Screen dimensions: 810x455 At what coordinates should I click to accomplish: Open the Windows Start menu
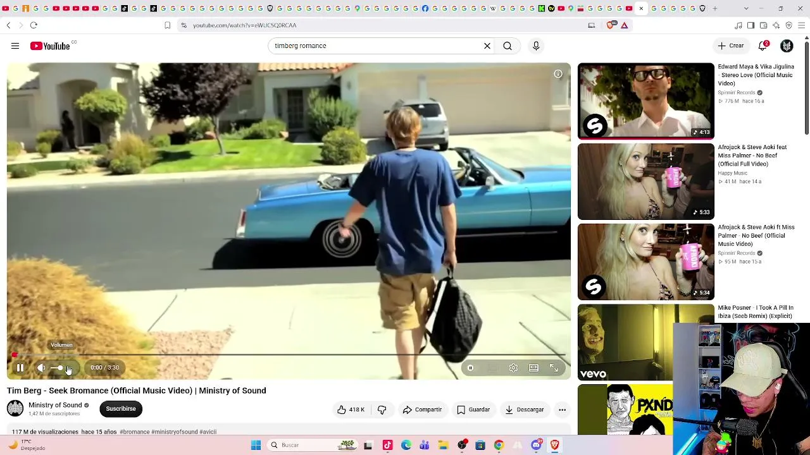coord(256,445)
